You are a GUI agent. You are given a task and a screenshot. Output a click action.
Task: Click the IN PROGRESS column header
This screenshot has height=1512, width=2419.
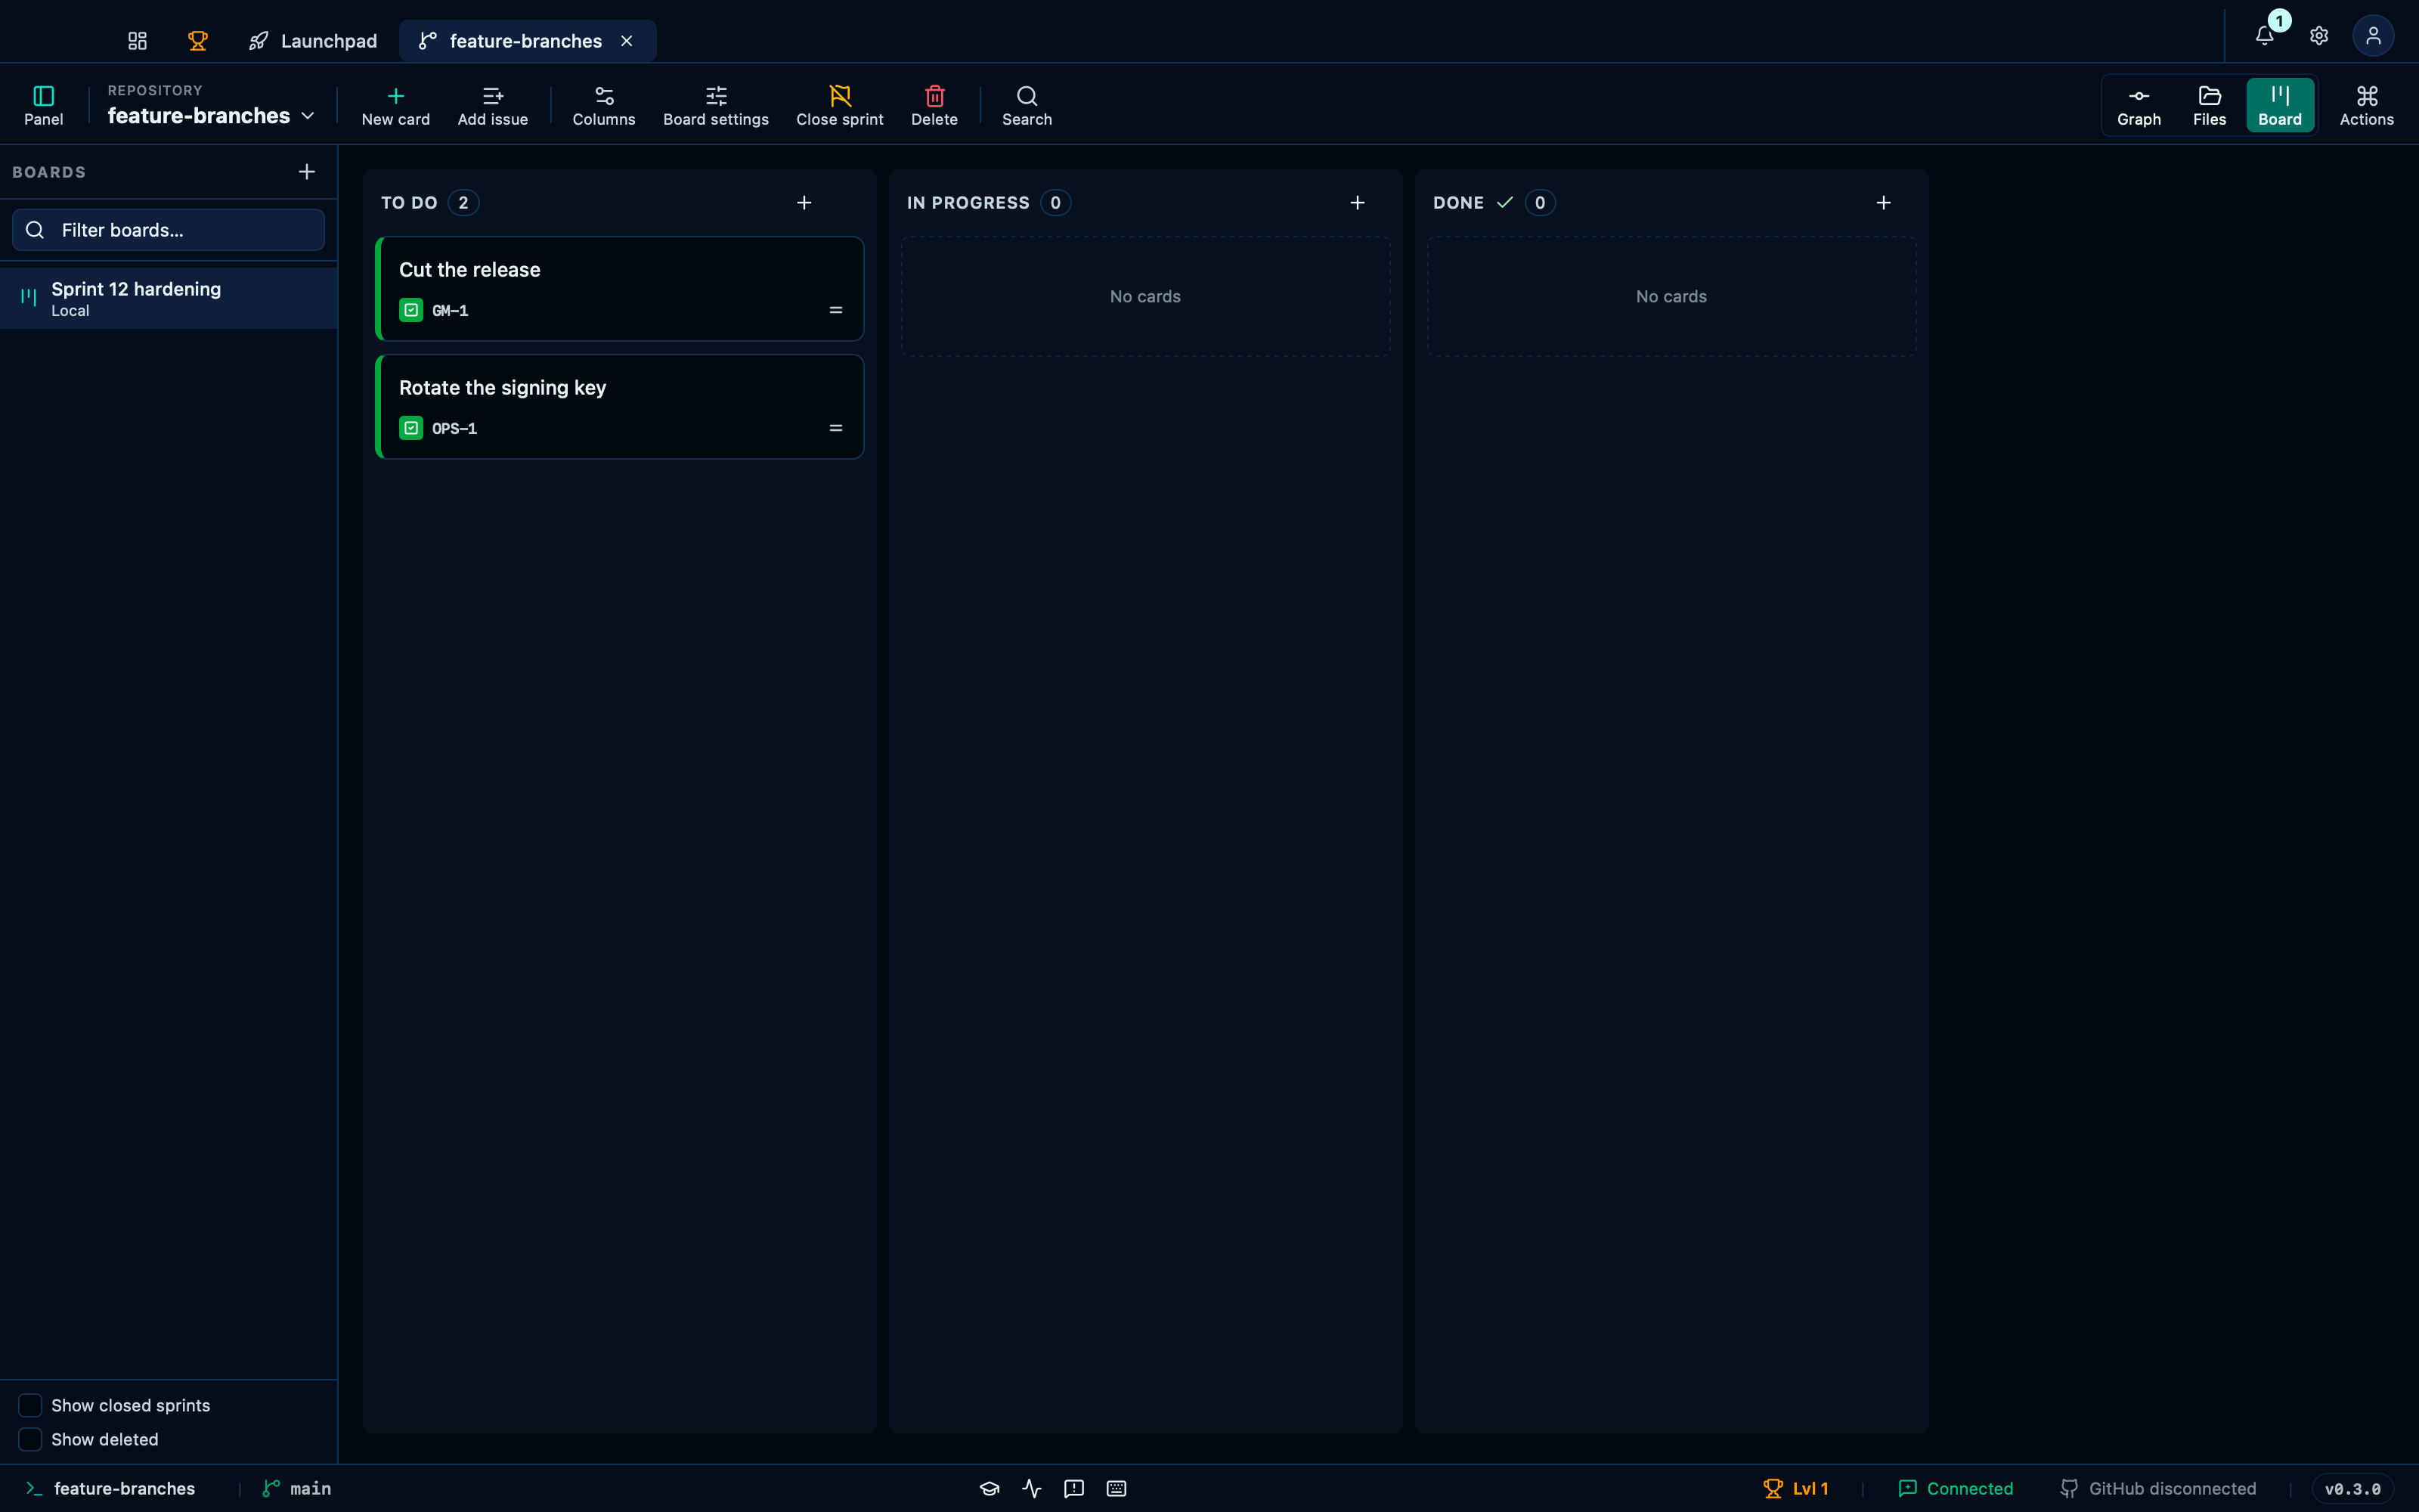click(968, 203)
